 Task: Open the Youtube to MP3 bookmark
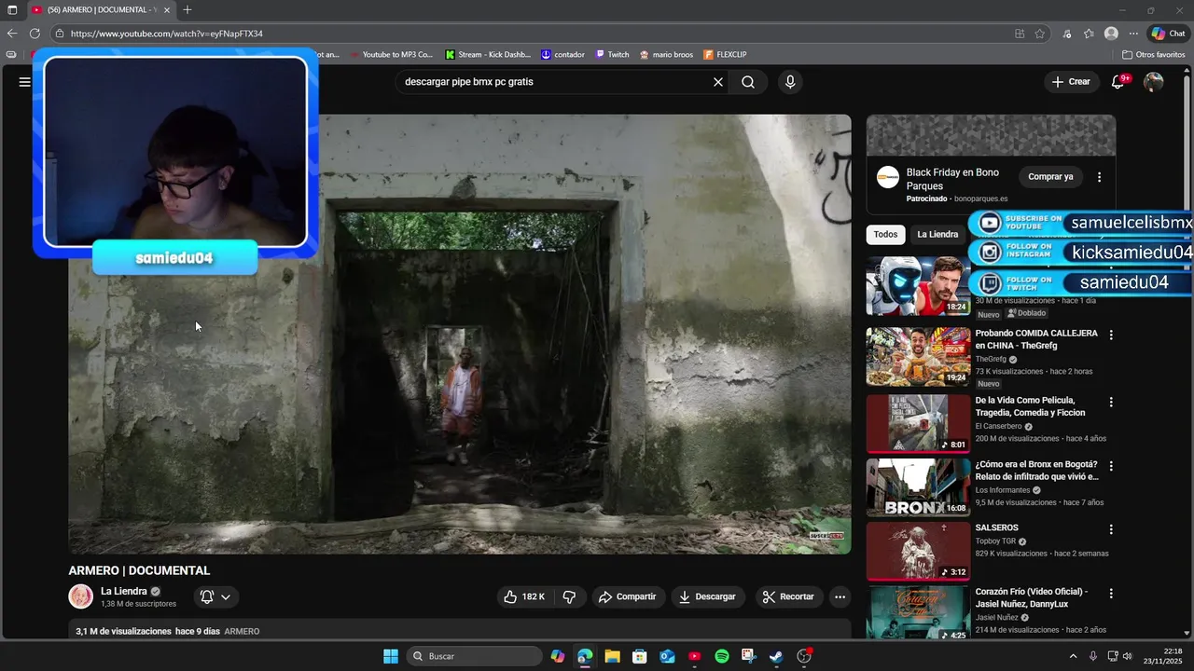[392, 54]
